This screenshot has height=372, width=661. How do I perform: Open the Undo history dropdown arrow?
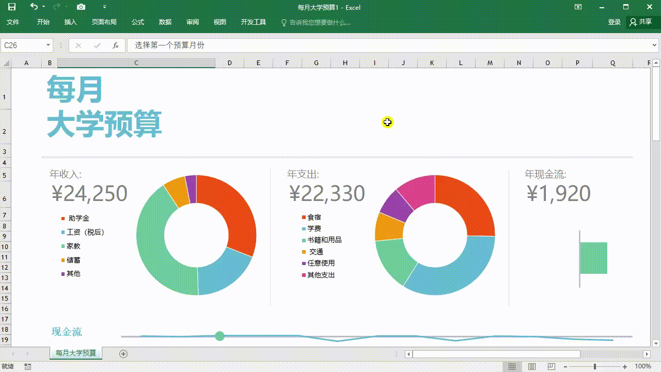coord(43,7)
